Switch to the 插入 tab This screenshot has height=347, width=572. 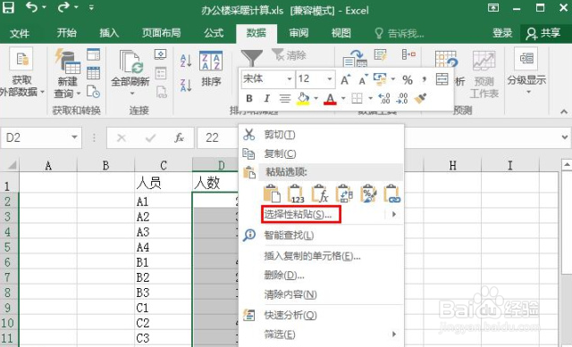point(109,33)
